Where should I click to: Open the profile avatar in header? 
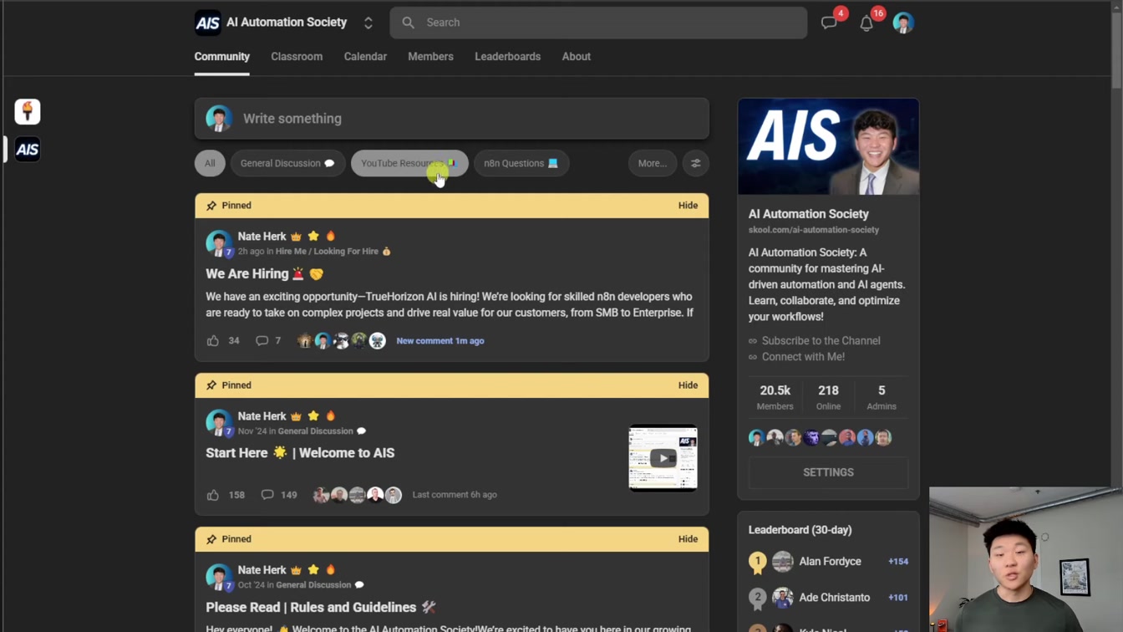903,23
